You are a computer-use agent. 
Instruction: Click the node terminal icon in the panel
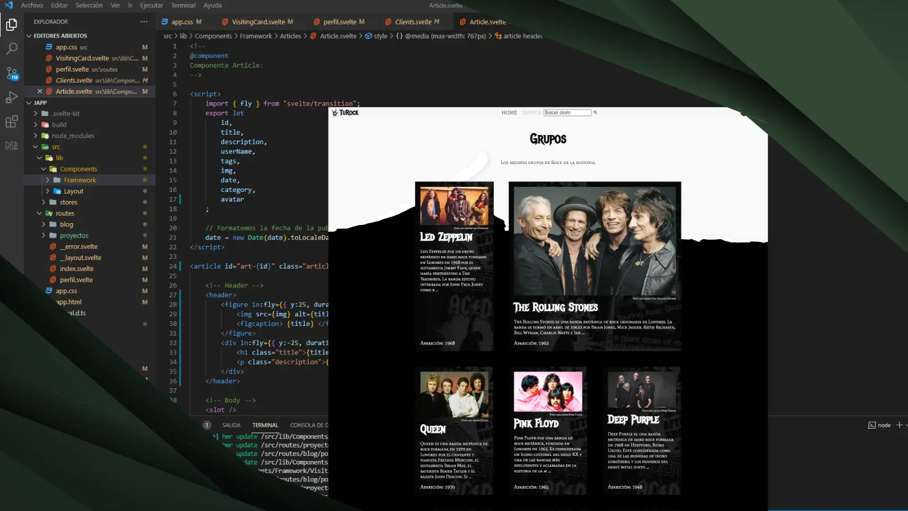[x=872, y=425]
